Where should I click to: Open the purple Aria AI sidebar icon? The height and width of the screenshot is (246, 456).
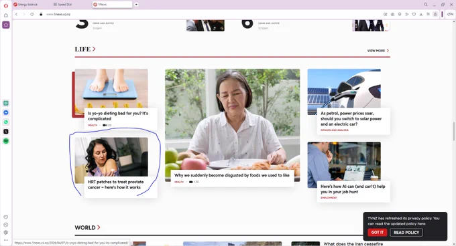click(x=6, y=25)
